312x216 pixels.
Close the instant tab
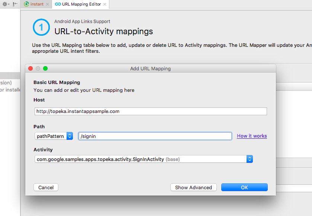(x=48, y=4)
